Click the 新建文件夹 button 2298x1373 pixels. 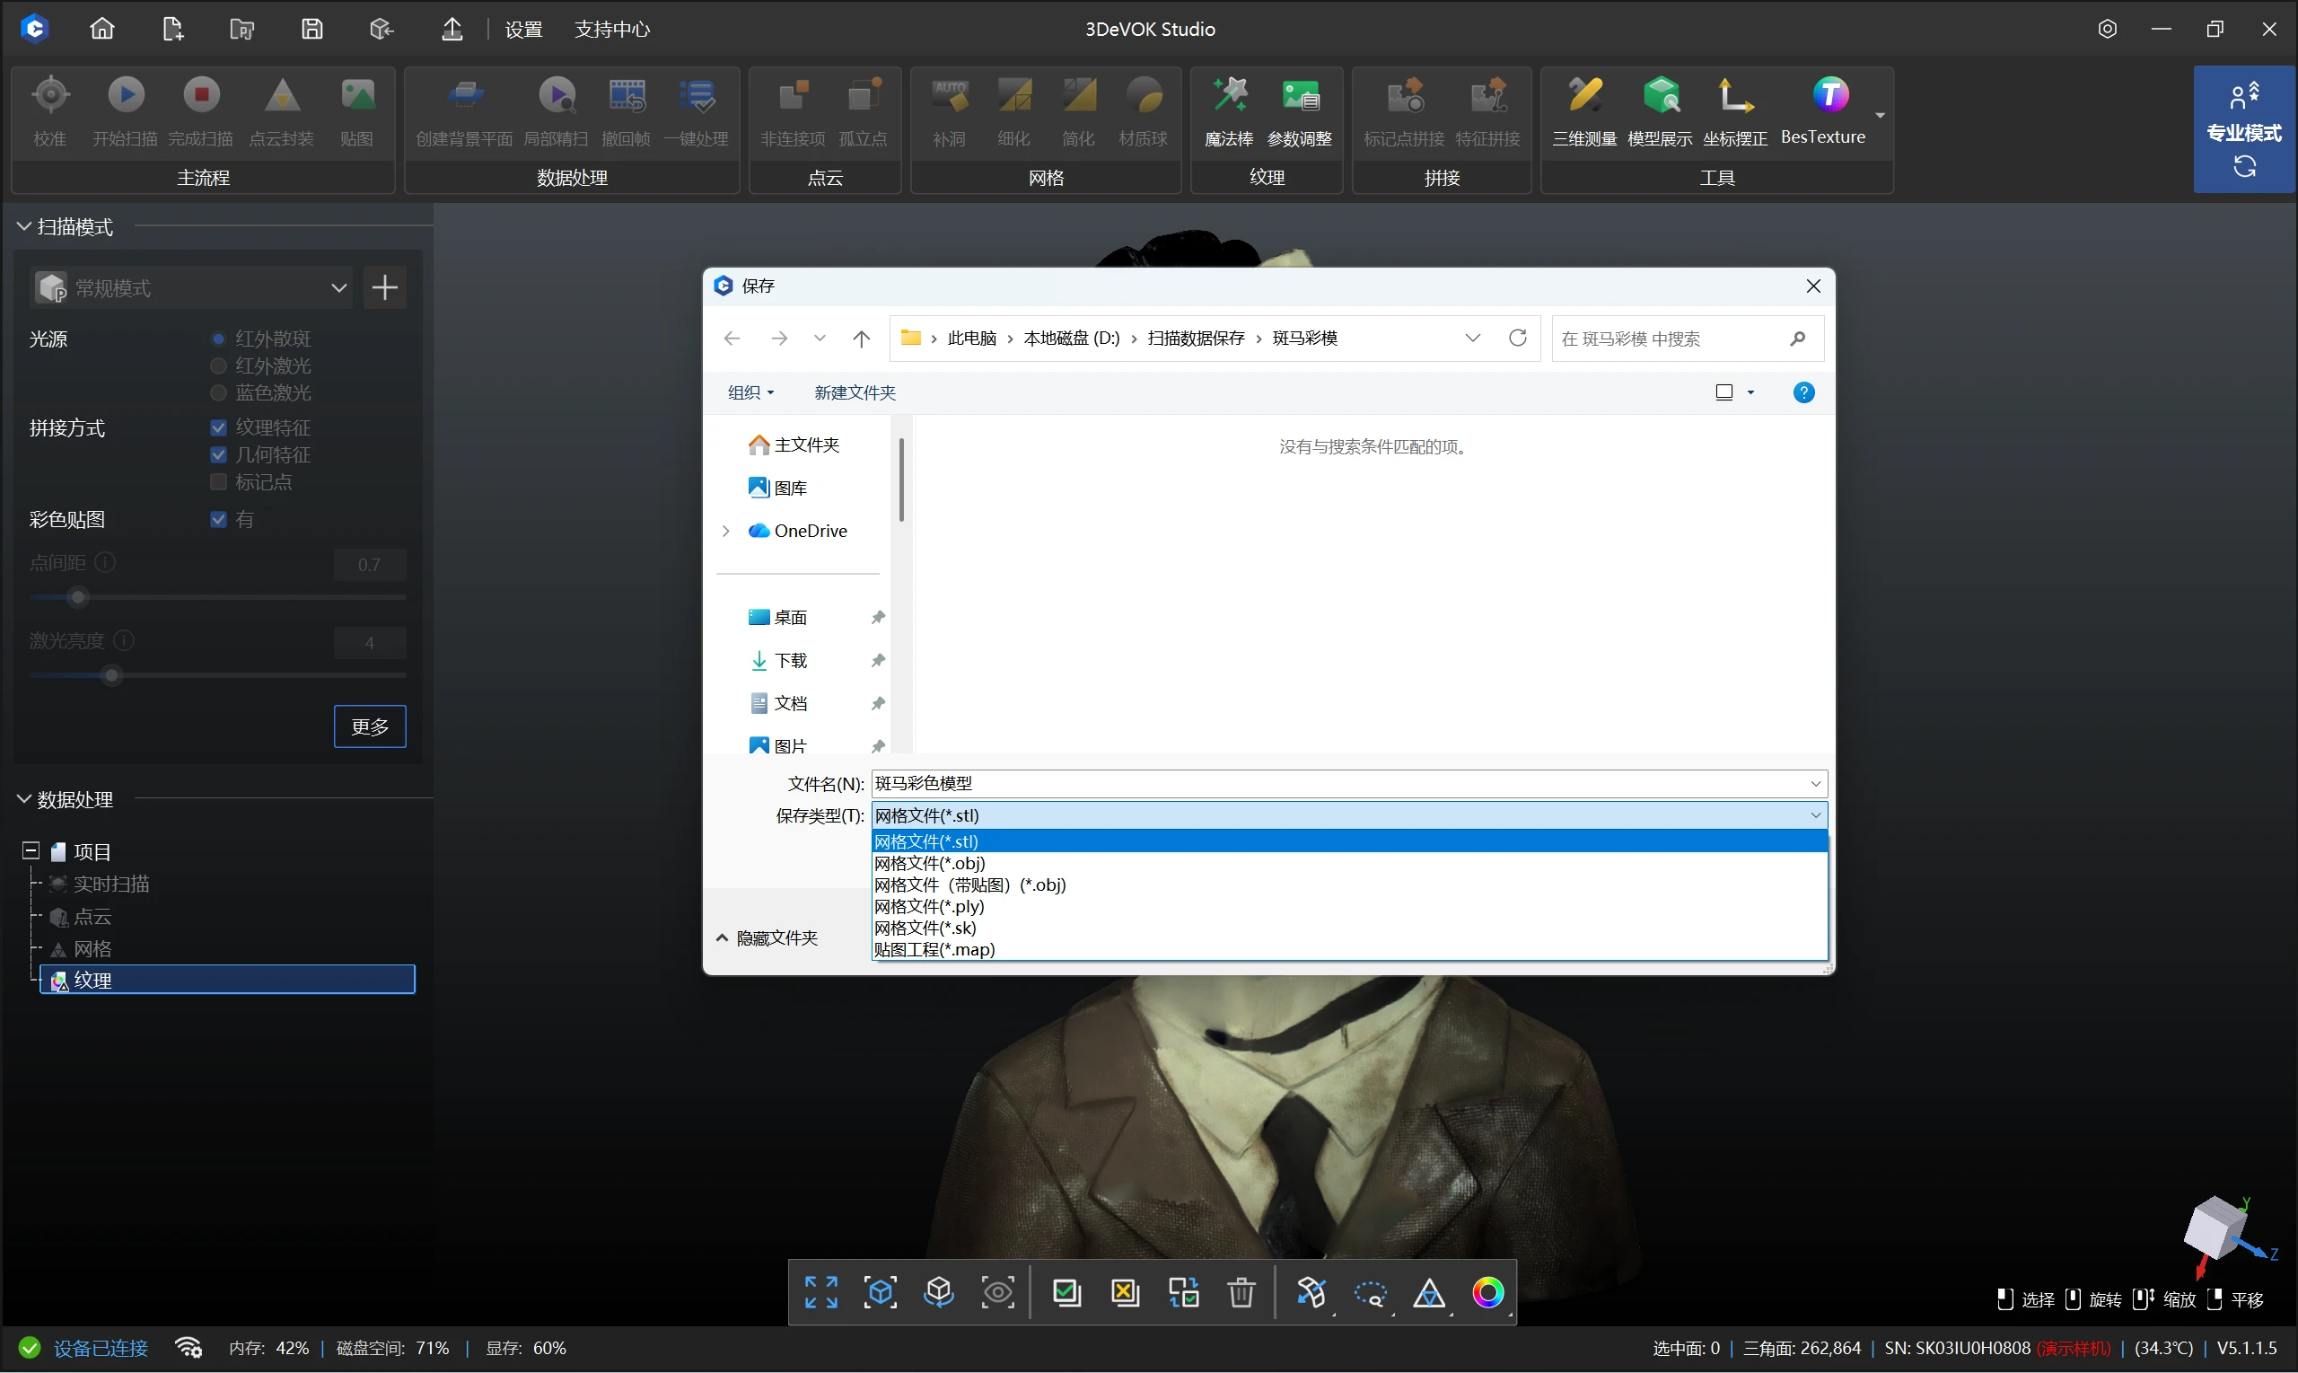pyautogui.click(x=855, y=392)
